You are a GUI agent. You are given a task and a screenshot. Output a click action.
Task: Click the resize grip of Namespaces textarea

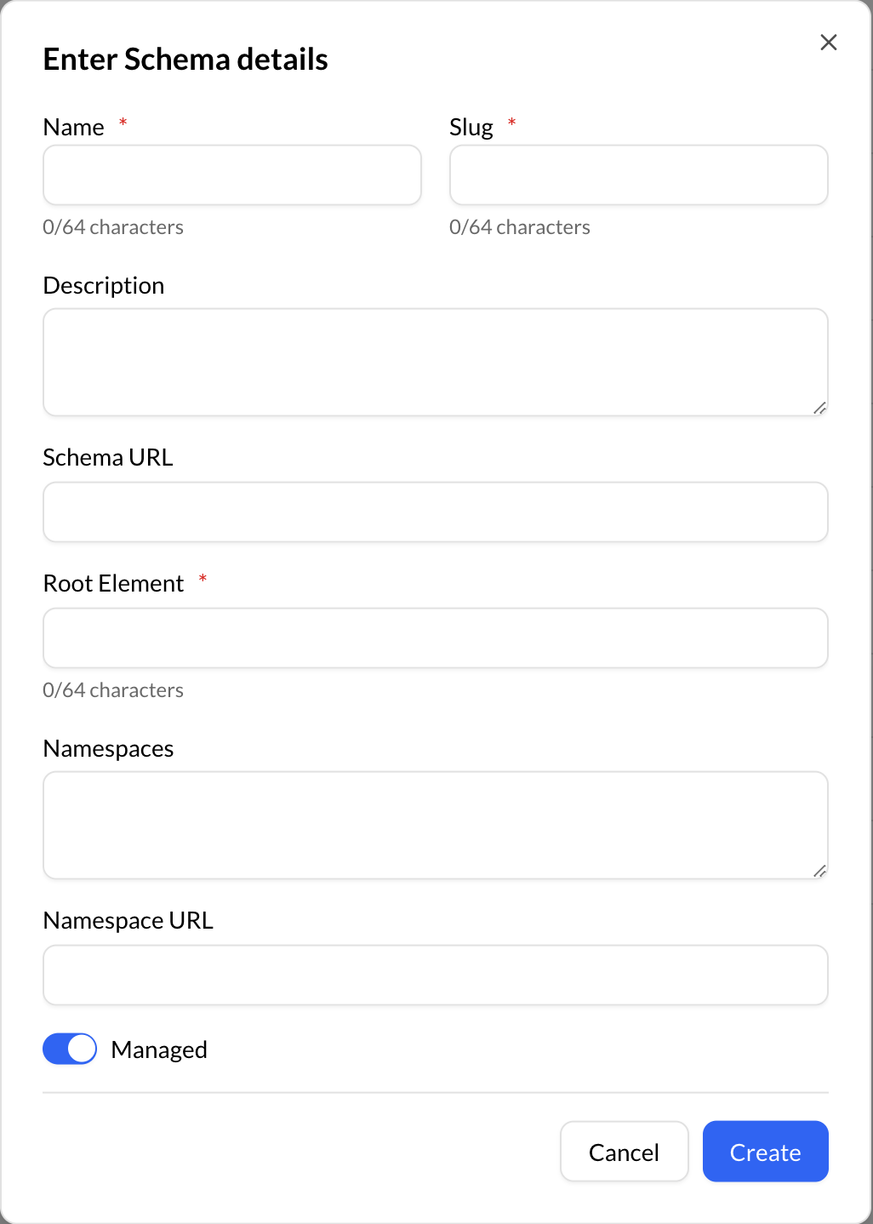pos(819,871)
